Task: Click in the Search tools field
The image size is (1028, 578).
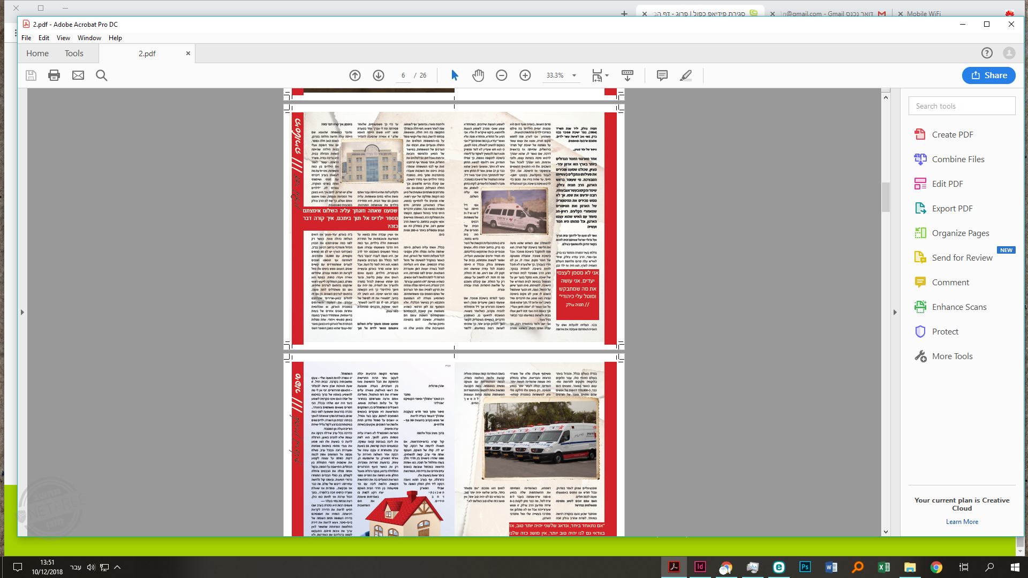Action: [x=962, y=106]
